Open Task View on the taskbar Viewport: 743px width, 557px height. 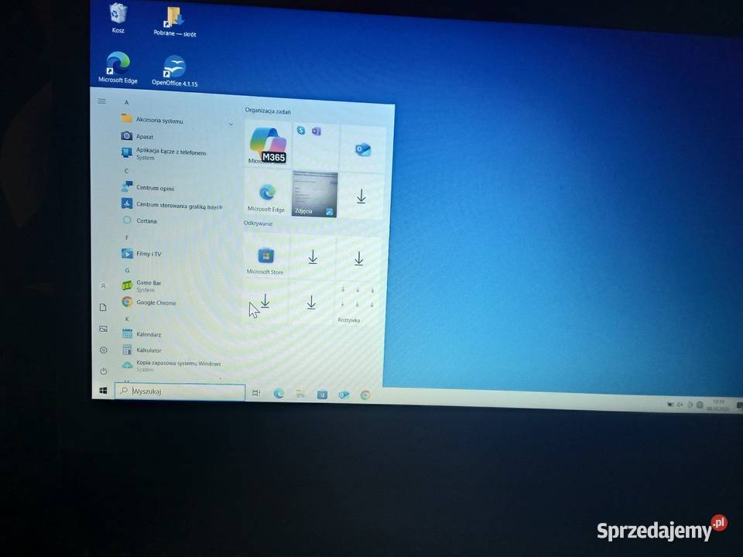point(256,393)
